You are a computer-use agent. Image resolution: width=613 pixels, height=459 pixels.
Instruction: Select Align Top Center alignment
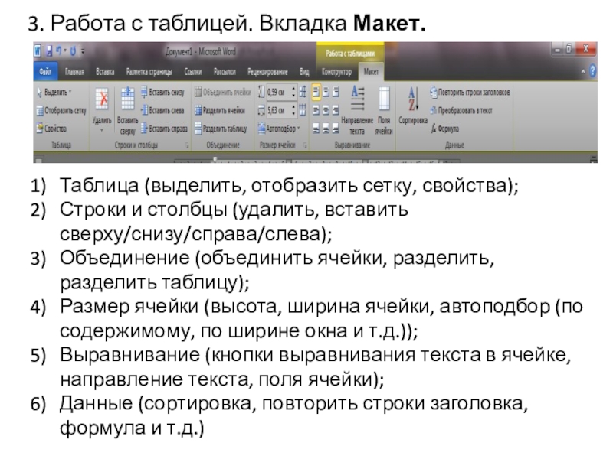pyautogui.click(x=326, y=92)
